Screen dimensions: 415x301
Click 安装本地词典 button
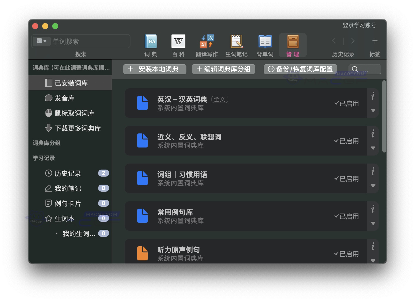[x=155, y=69]
